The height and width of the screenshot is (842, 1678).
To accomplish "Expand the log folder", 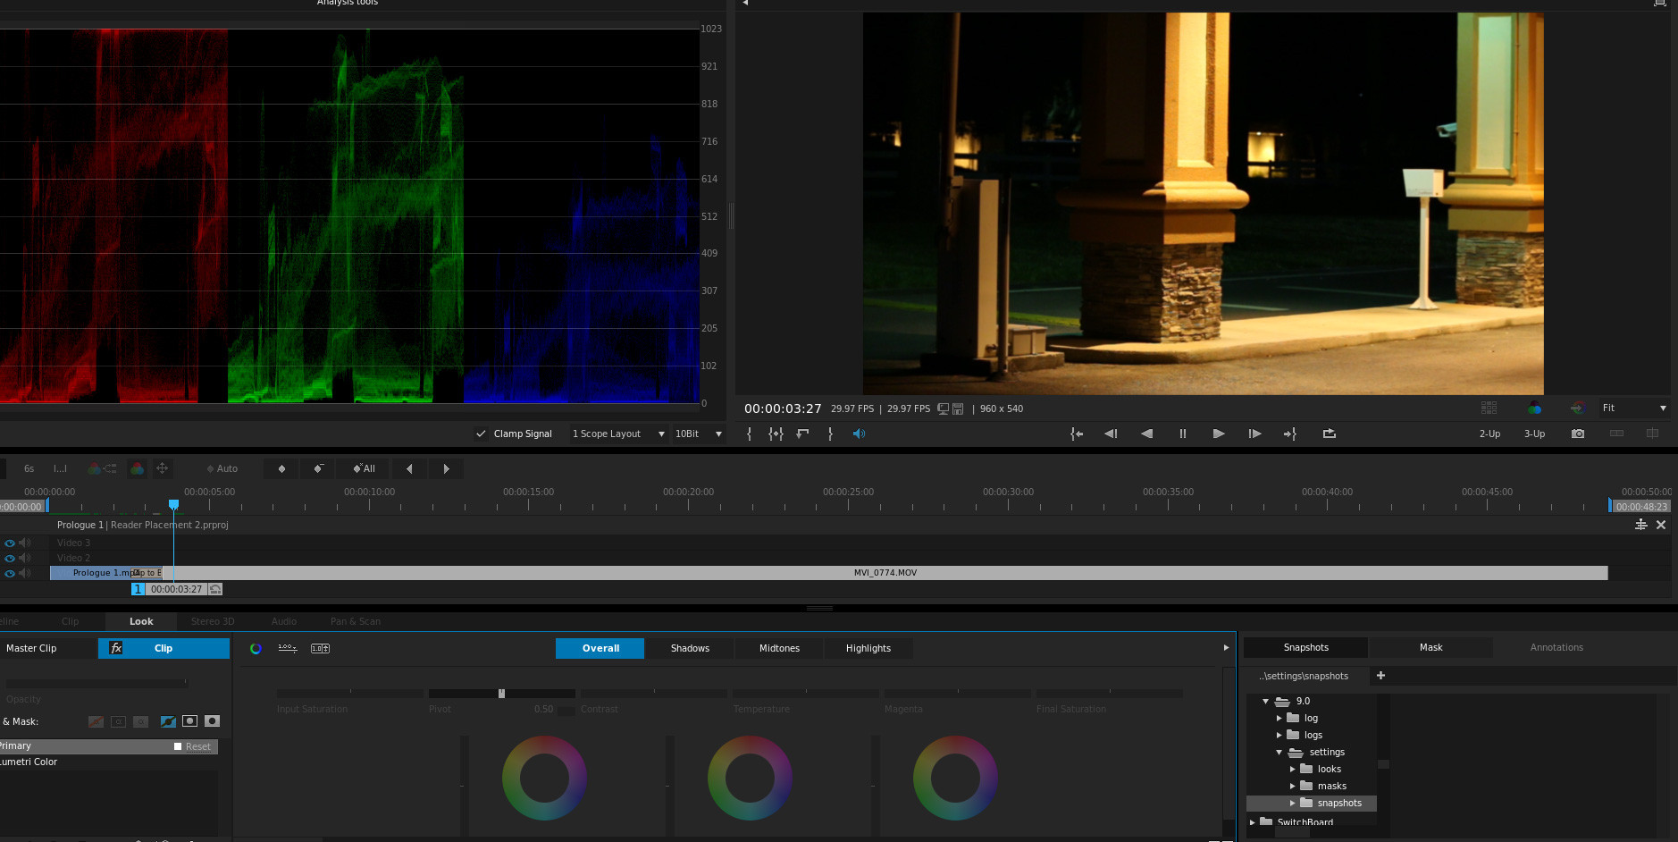I will point(1279,719).
